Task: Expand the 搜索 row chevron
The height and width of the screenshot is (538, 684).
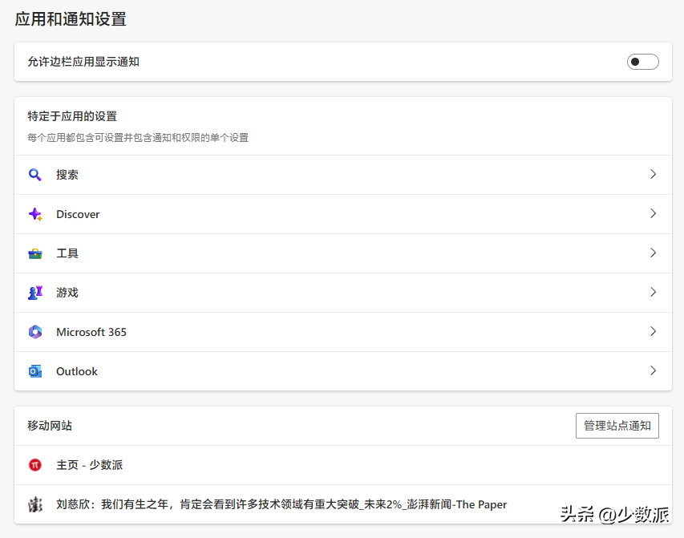Action: [653, 174]
